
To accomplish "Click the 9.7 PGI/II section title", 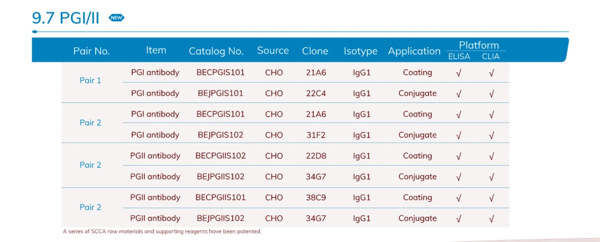I will 65,18.
